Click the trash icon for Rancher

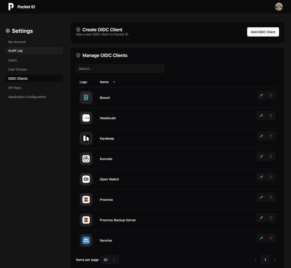click(271, 238)
